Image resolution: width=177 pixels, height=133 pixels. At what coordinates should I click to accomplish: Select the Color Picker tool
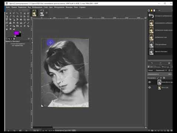[x=10, y=16]
